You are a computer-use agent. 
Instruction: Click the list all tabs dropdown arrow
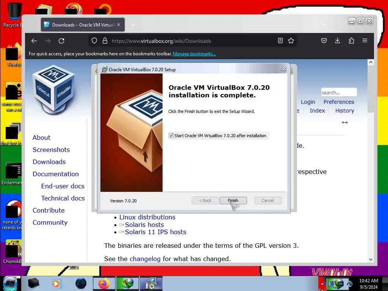[324, 25]
